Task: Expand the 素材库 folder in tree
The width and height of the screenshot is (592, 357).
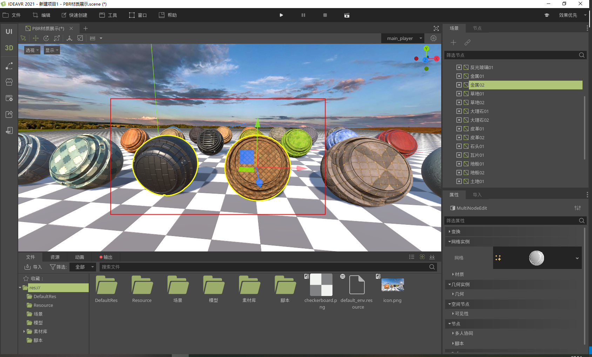Action: tap(24, 331)
